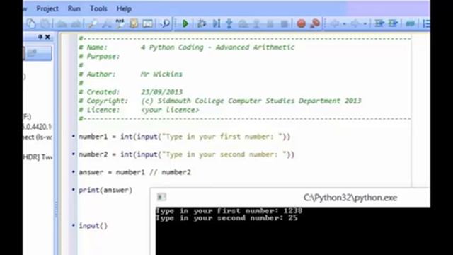The image size is (453, 255).
Task: Pin the side panel with pushpin icon
Action: pos(40,37)
